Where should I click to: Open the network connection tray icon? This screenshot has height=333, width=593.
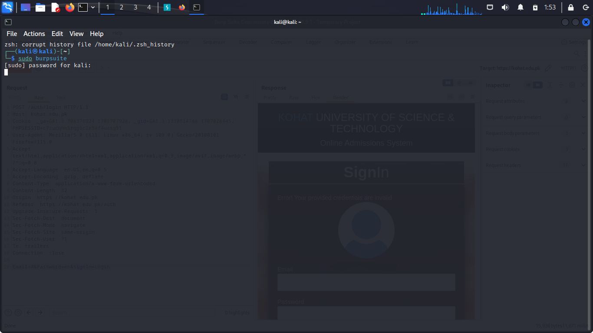tap(490, 7)
